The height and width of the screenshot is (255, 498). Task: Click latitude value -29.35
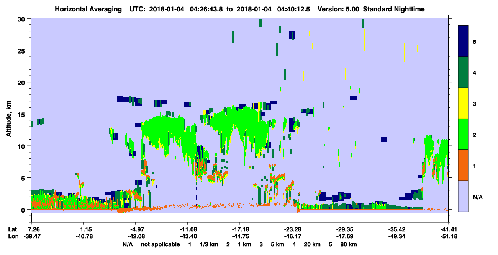(344, 229)
